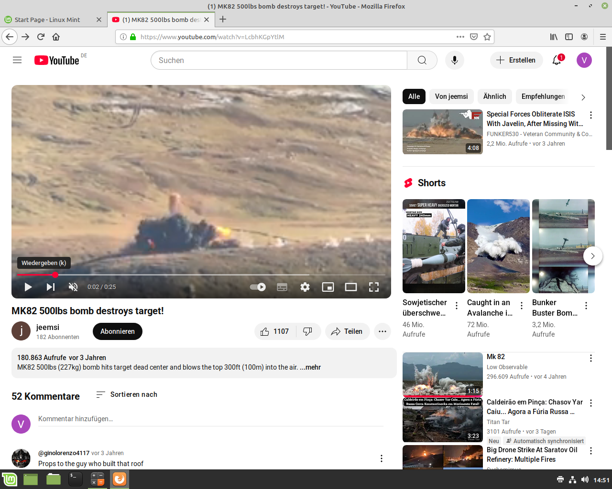Open the jeemsi channel avatar
Viewport: 612px width, 489px height.
21,331
